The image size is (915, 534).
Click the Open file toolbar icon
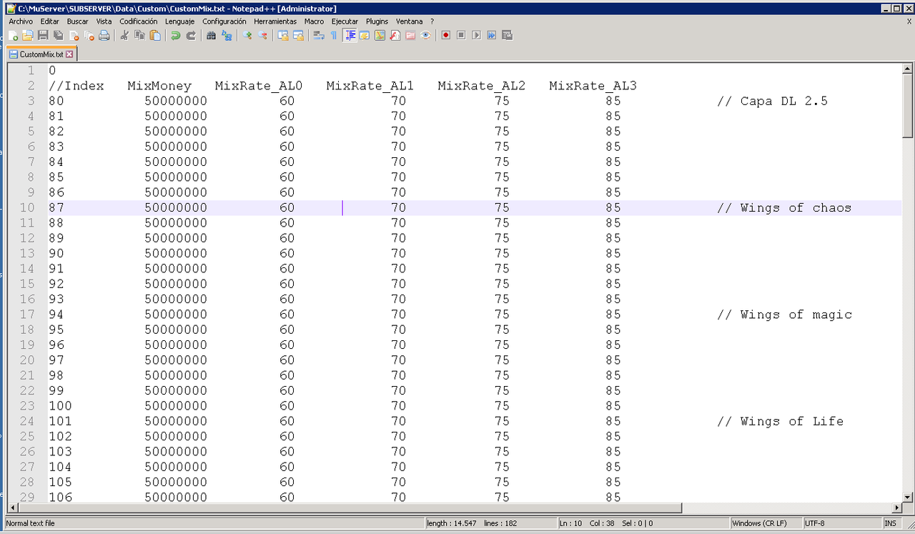click(27, 35)
